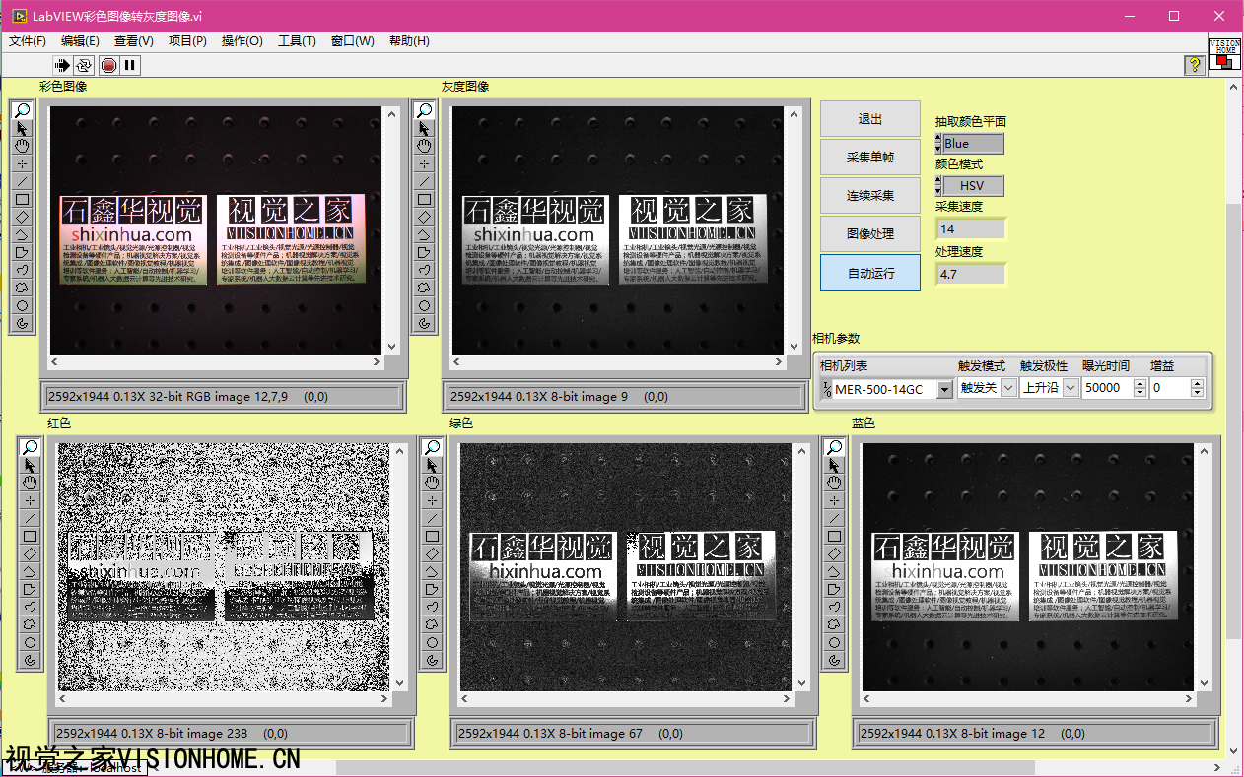This screenshot has width=1244, height=777.
Task: Click the 颜色模式 HSV ring selector
Action: click(973, 186)
